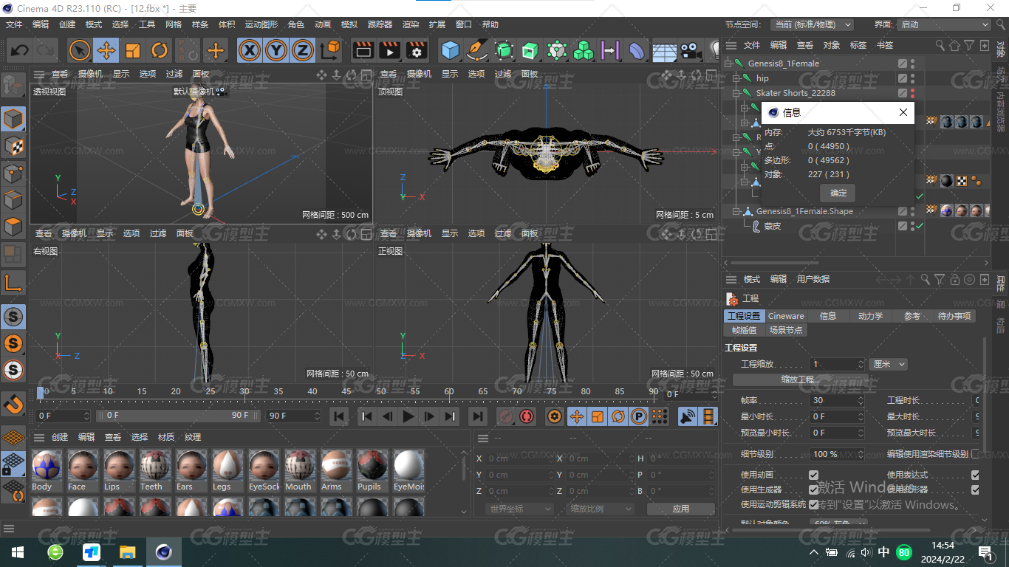Viewport: 1009px width, 567px height.
Task: Open the 待办事项 tab
Action: (954, 316)
